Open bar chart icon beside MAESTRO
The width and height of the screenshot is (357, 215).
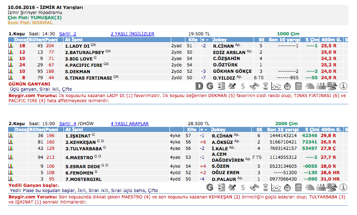11,158
